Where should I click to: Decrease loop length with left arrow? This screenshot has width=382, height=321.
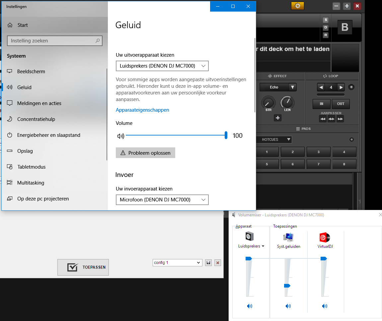pos(321,87)
